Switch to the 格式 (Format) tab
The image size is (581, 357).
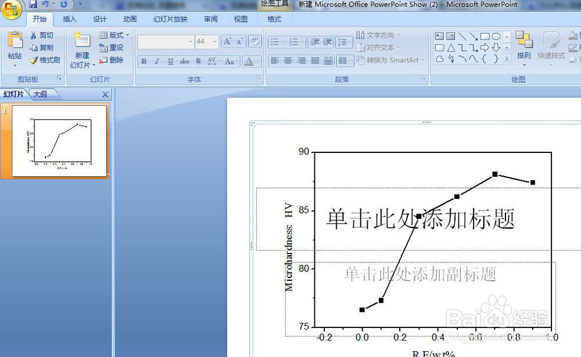coord(274,19)
